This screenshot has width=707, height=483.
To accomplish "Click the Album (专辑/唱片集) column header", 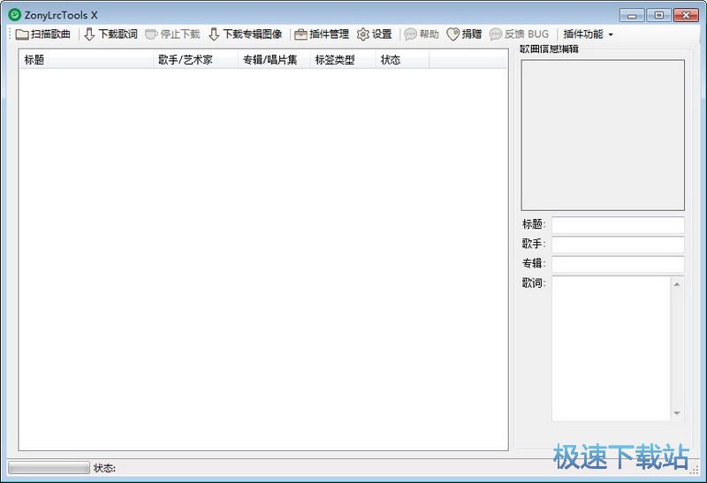I will tap(270, 60).
